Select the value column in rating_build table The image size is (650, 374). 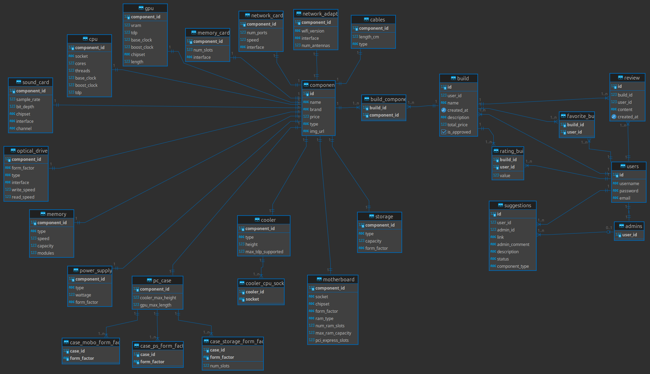[x=505, y=176]
